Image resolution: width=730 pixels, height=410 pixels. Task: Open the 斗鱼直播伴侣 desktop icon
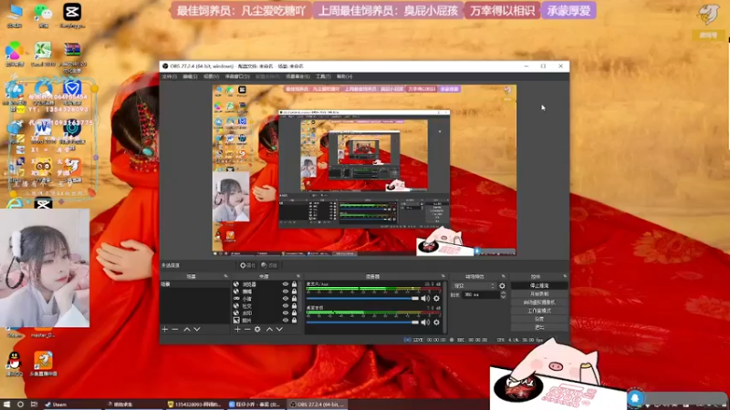[x=43, y=363]
